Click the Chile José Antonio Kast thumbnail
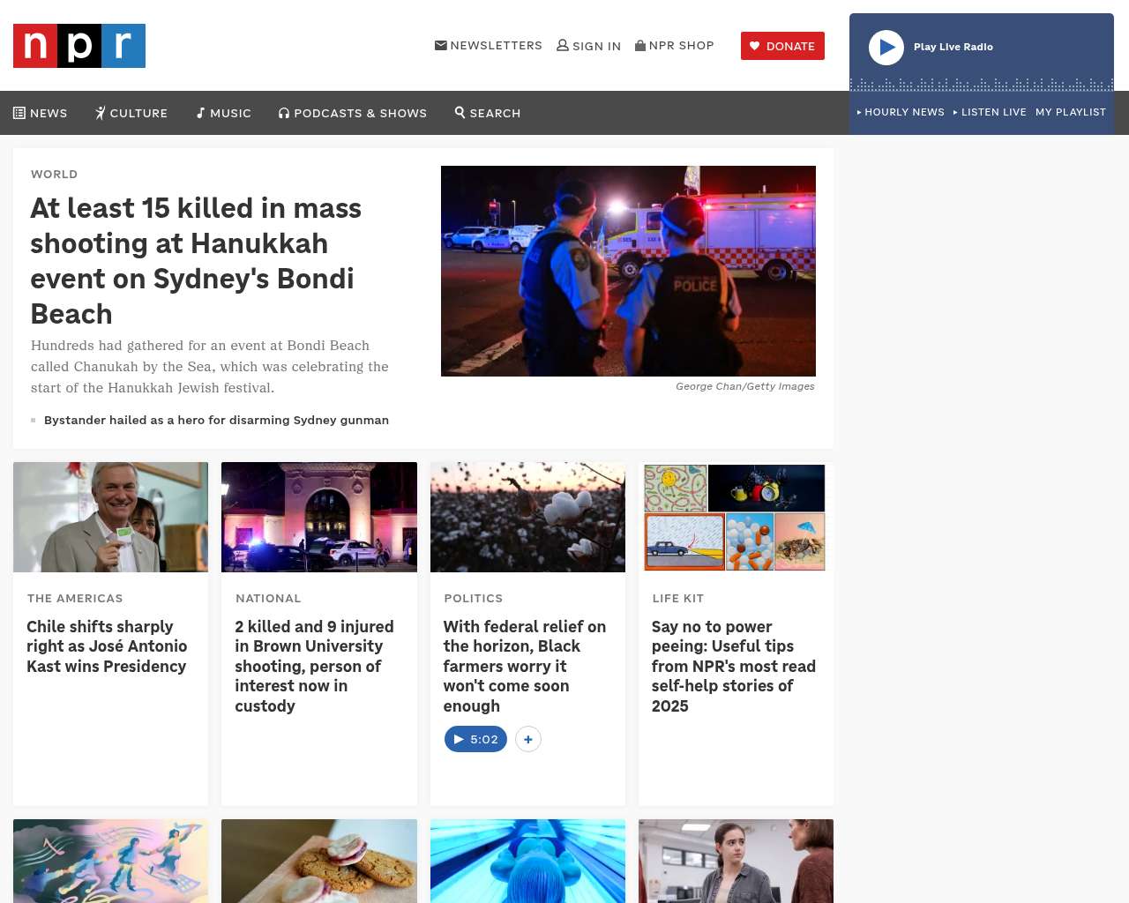The width and height of the screenshot is (1129, 903). tap(111, 517)
